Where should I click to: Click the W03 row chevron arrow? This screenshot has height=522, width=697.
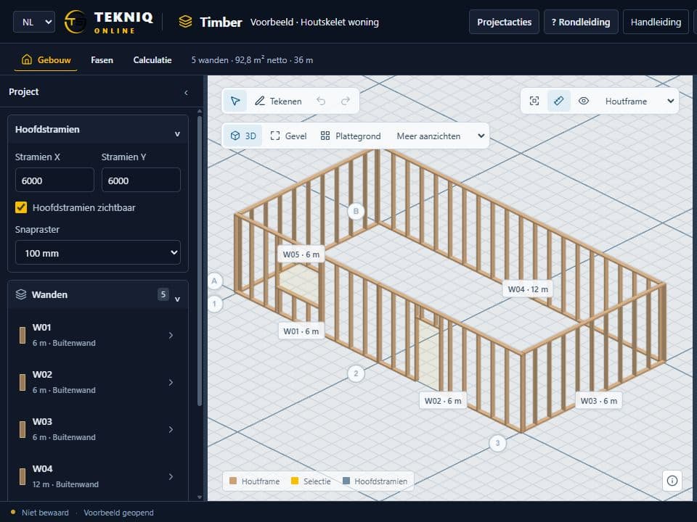pyautogui.click(x=171, y=429)
